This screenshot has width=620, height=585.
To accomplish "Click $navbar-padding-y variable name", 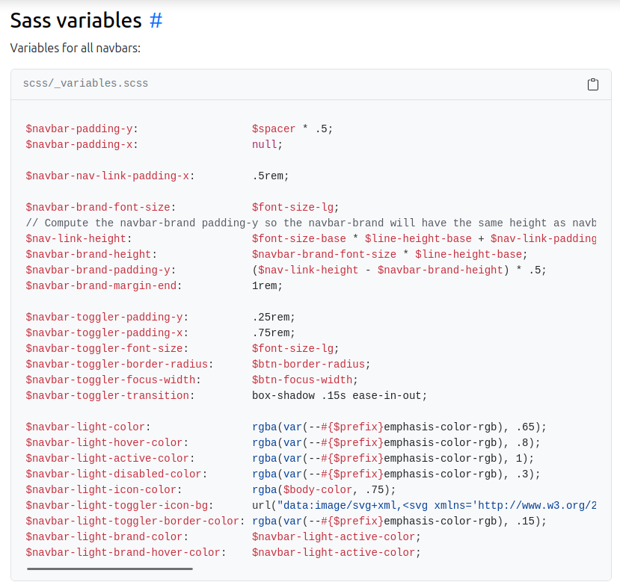I will [x=79, y=129].
